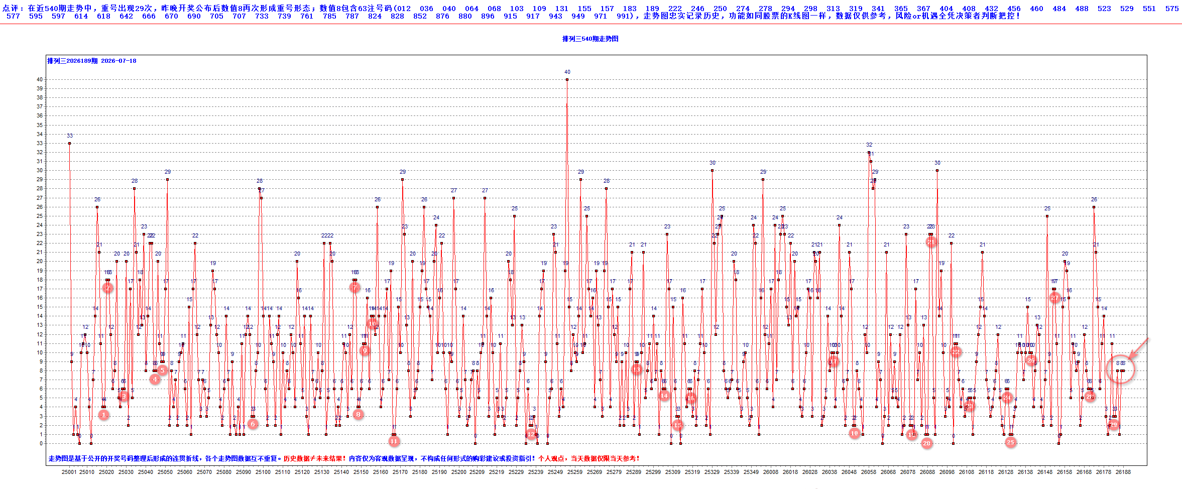Click y-axis tick label 25

tap(40, 216)
